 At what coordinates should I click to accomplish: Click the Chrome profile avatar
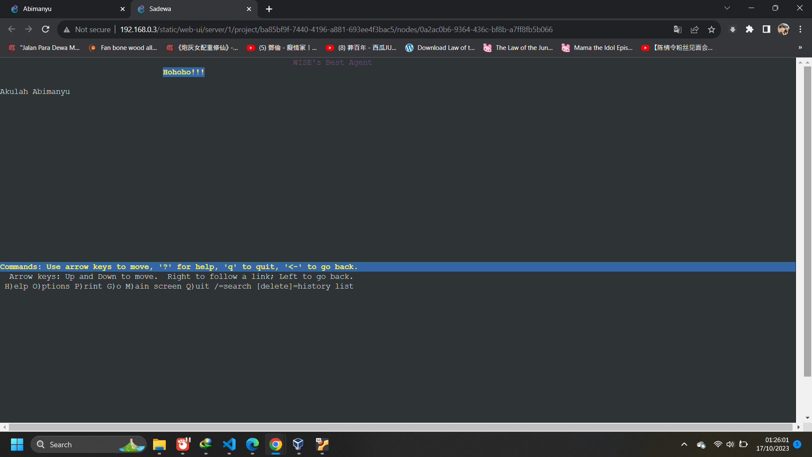783,29
